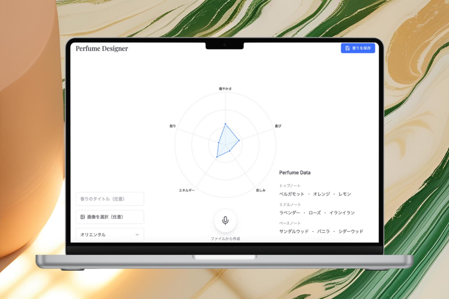Click the ファイルから作成 link
This screenshot has width=449, height=299.
coord(225,239)
